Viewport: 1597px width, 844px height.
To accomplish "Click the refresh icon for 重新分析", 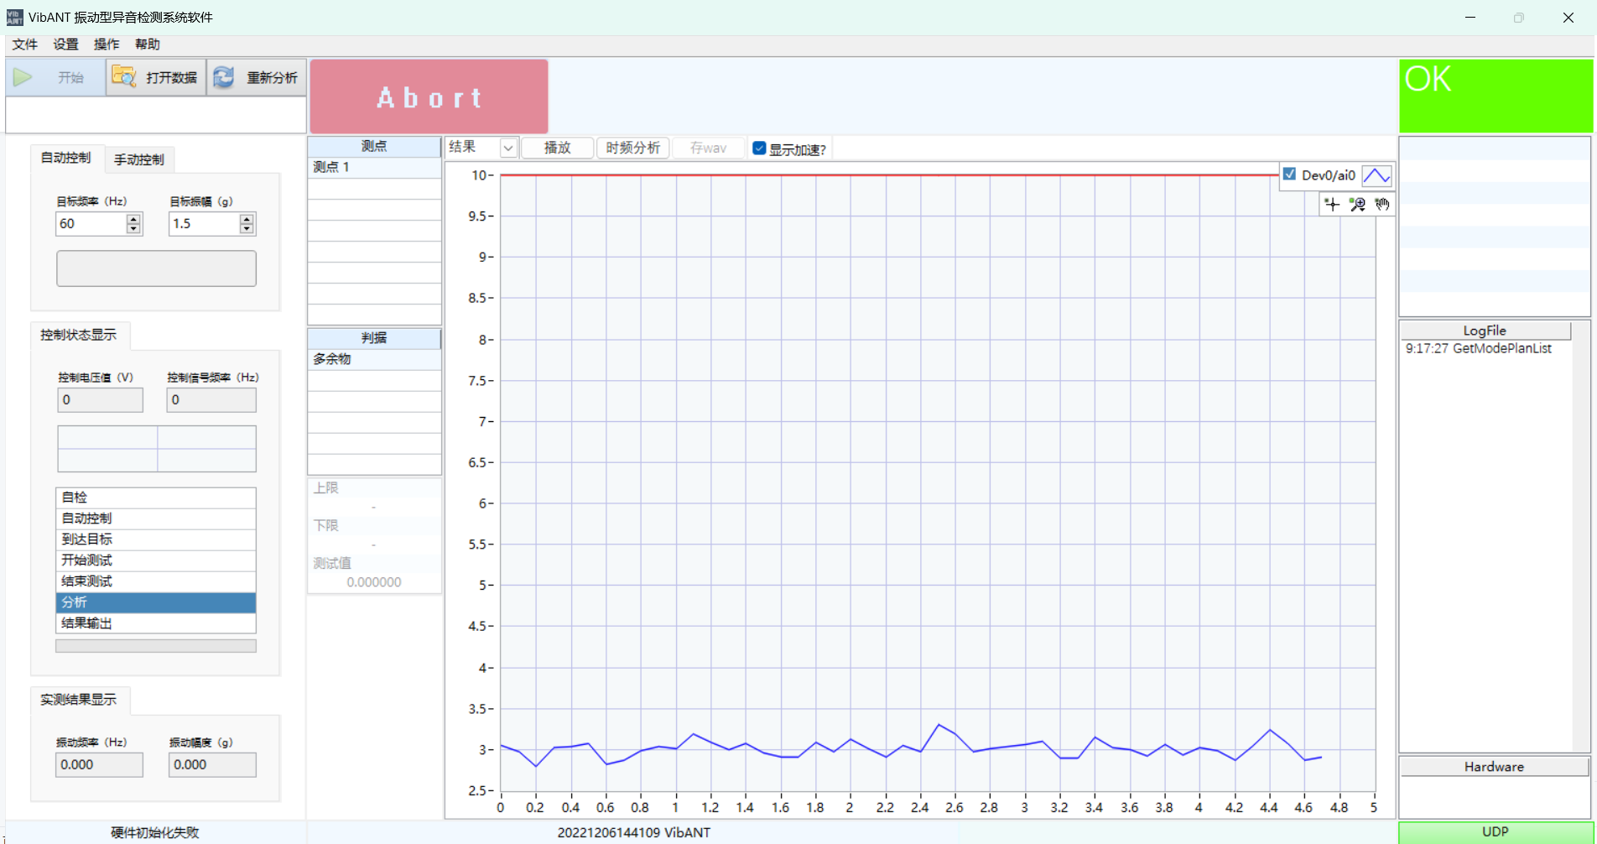I will tap(224, 77).
